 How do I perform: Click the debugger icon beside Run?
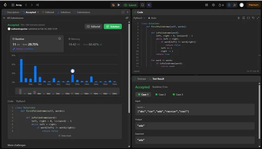pyautogui.click(x=113, y=5)
